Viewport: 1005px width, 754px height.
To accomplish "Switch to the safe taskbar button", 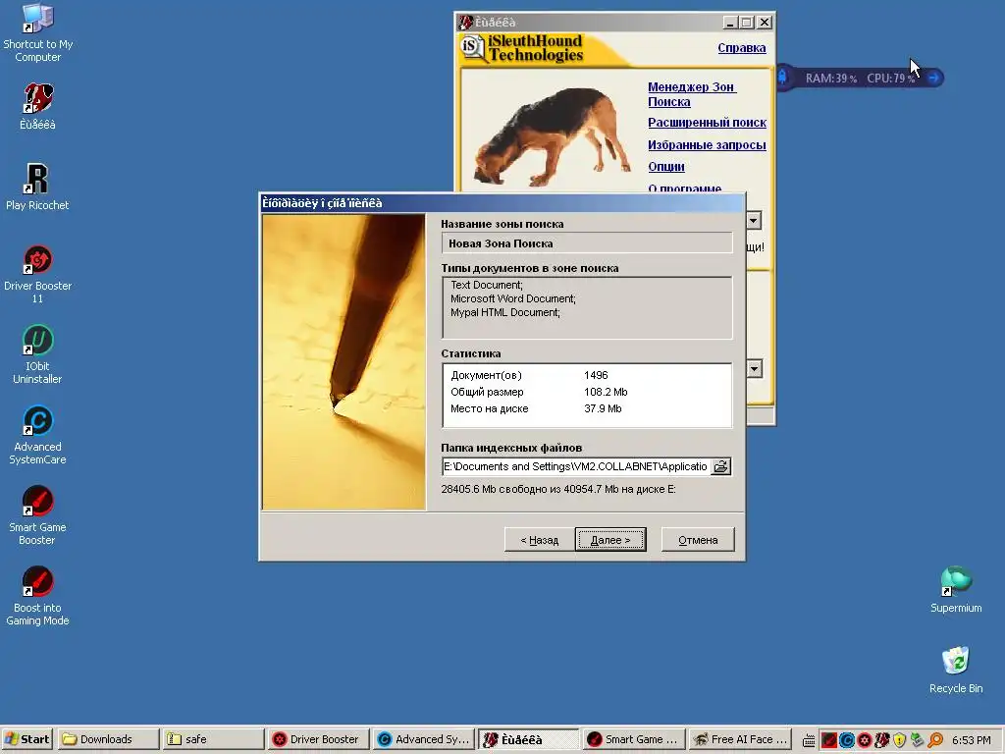I will click(213, 739).
